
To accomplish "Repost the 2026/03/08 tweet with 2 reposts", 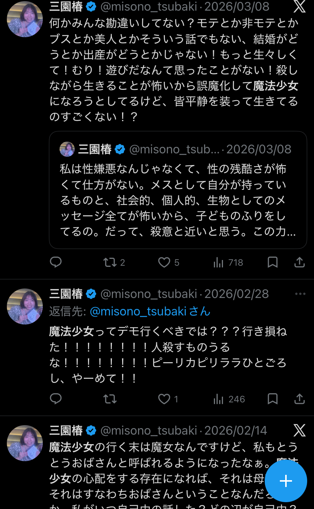I will tap(110, 262).
